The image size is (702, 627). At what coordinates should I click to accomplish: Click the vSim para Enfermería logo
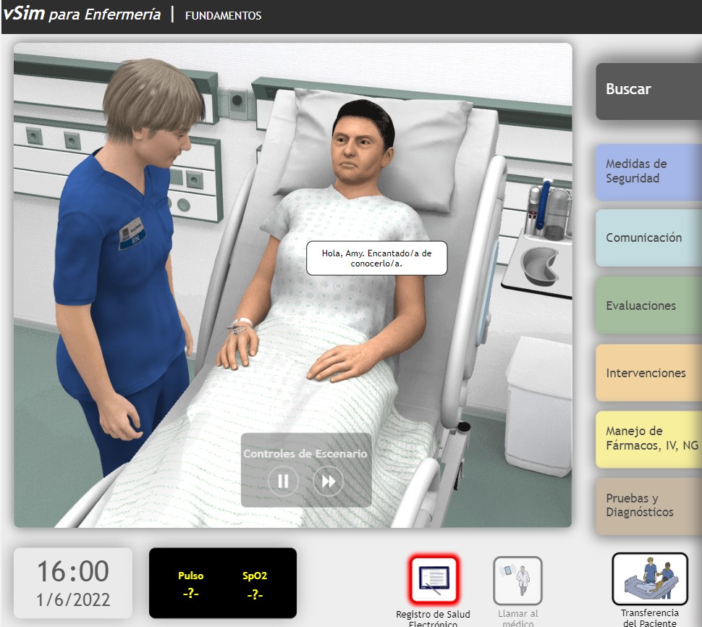coord(81,15)
